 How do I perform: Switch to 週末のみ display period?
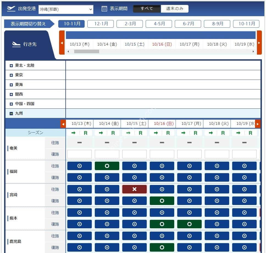click(174, 9)
